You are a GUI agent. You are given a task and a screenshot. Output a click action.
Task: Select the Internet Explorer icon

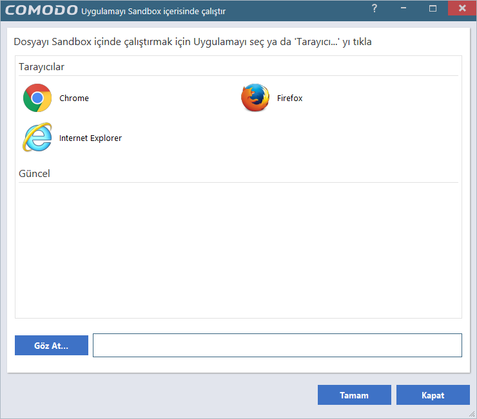click(x=37, y=137)
